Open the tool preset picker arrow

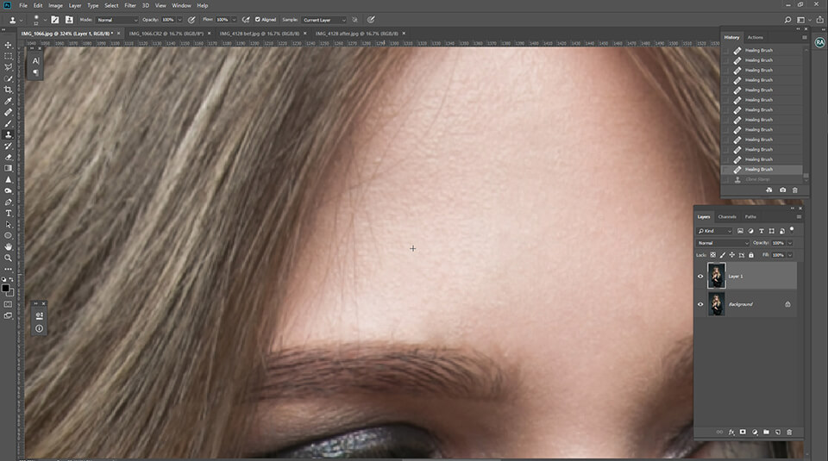21,20
